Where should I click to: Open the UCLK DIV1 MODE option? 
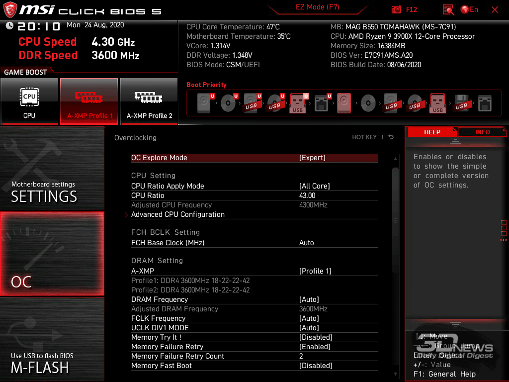[x=254, y=328]
